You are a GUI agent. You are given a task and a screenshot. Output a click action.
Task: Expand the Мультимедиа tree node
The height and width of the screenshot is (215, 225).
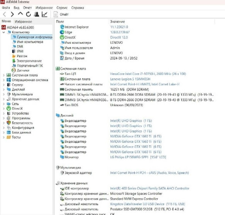[4, 94]
